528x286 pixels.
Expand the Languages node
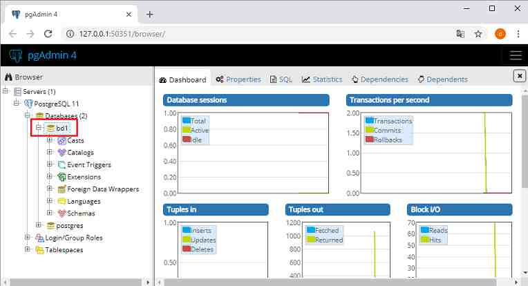tap(50, 201)
